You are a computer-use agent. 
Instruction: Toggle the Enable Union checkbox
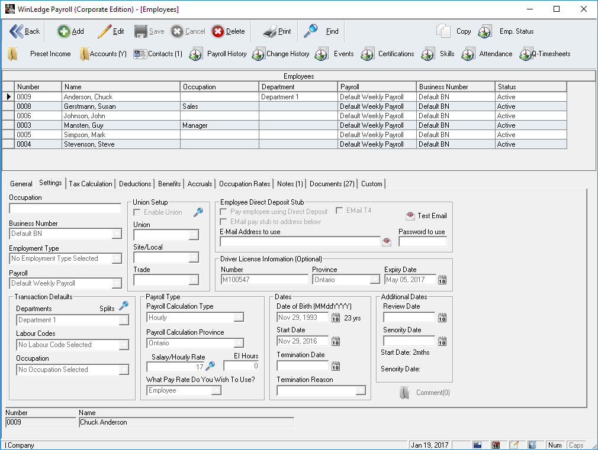137,212
